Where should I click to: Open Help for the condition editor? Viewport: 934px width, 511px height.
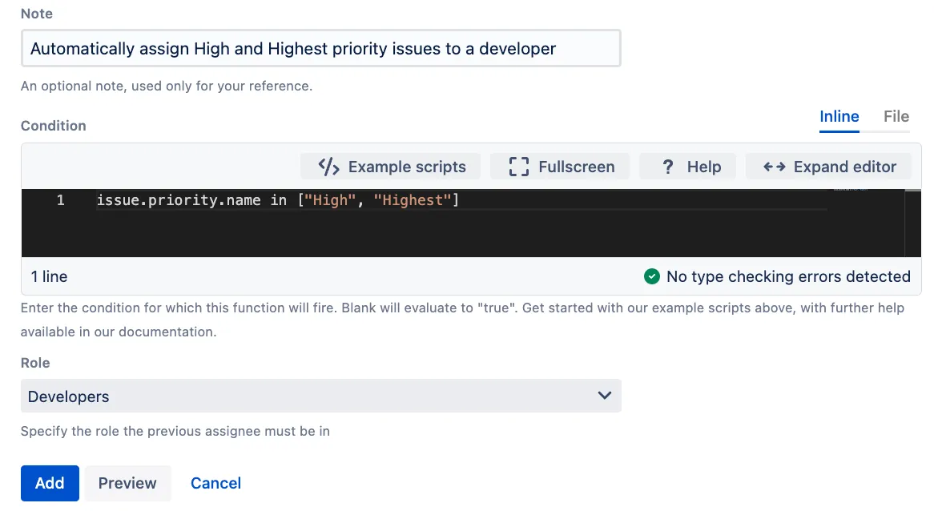click(x=687, y=167)
